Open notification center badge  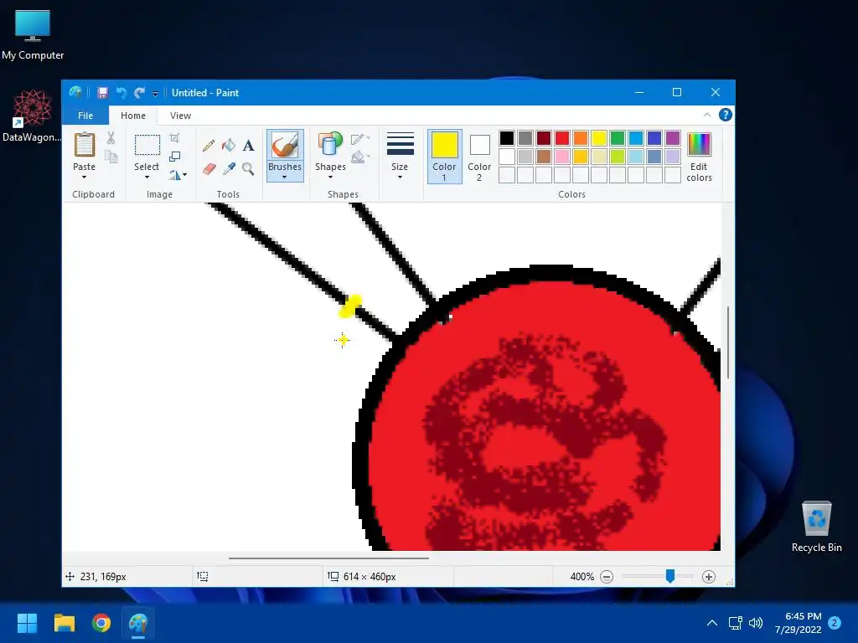pos(835,623)
